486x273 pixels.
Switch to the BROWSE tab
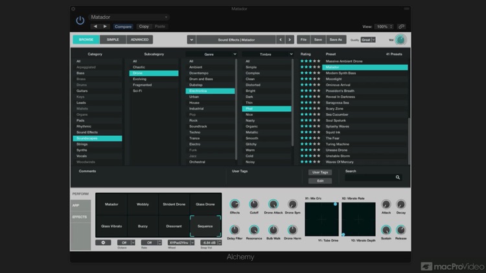pyautogui.click(x=86, y=39)
